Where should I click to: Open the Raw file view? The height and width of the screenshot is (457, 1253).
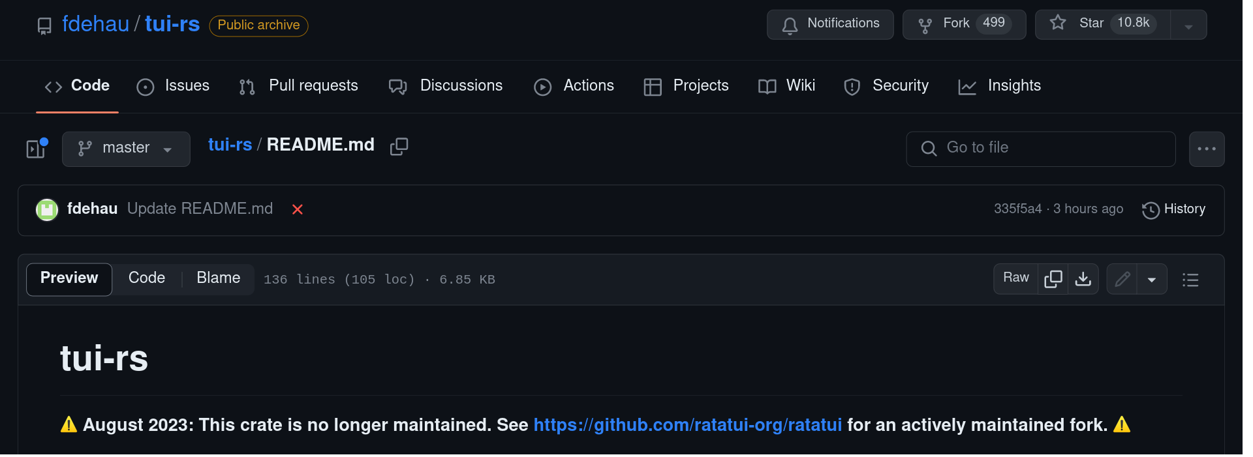(1015, 279)
